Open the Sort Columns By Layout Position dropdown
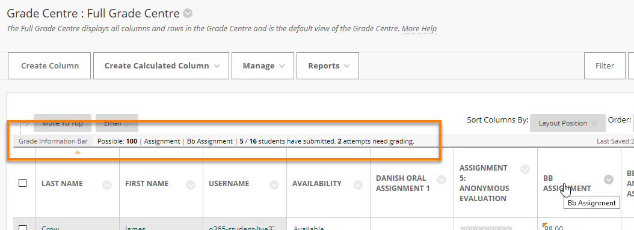634x230 pixels. click(x=568, y=123)
